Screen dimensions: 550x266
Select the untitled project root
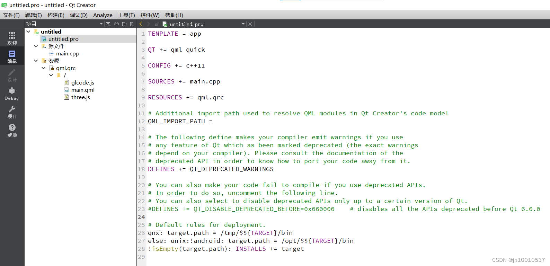[x=51, y=32]
